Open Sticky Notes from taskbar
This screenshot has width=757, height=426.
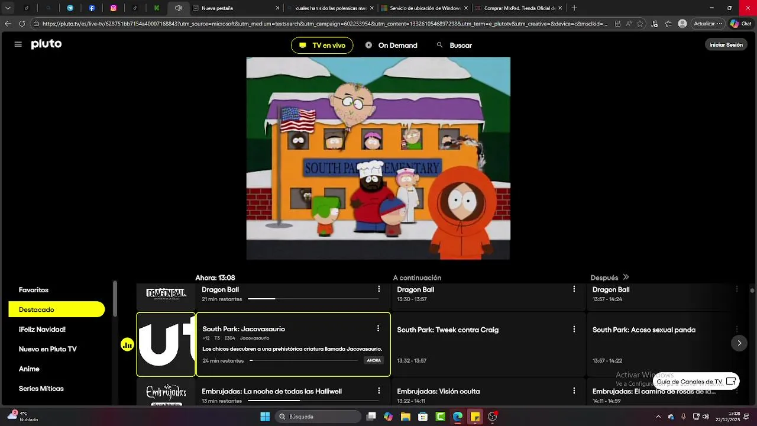click(475, 417)
